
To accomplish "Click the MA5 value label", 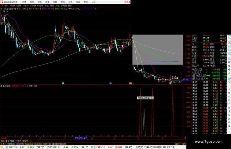I will 22,9.
